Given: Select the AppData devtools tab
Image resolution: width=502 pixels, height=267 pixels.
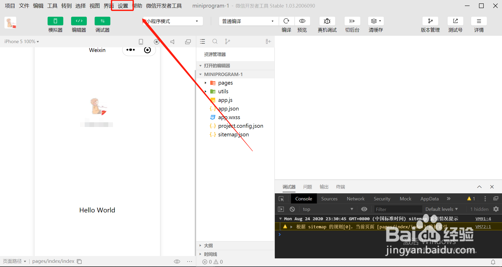Looking at the screenshot, I should [x=429, y=199].
